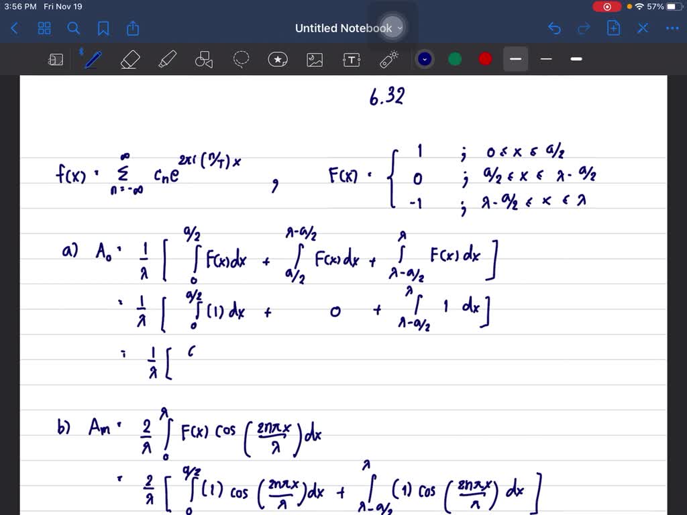Select the Highlighter tool
Screen dimensions: 687x515
(166, 59)
